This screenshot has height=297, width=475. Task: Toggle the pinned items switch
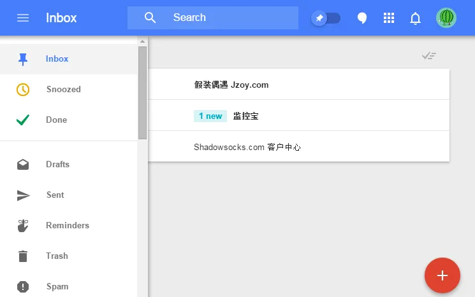[x=326, y=18]
